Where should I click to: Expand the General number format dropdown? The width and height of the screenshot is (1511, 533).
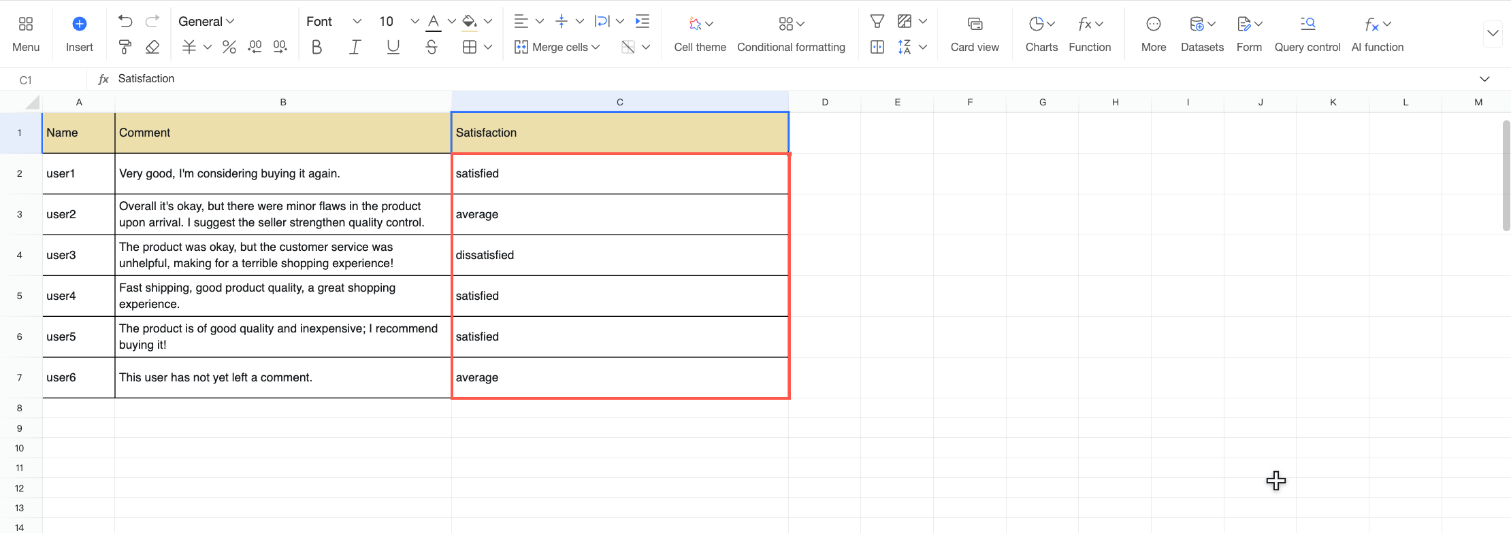click(206, 22)
